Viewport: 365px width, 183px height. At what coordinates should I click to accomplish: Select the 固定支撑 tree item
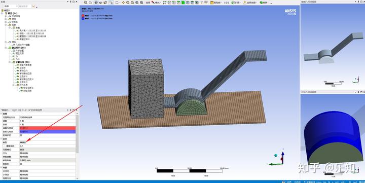[20, 53]
